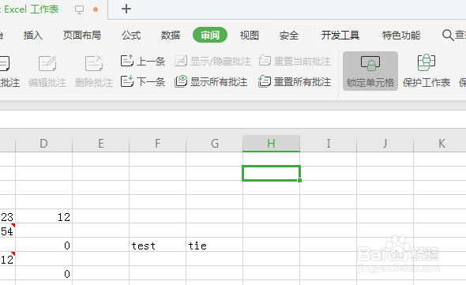The height and width of the screenshot is (285, 466).
Task: Select column F header
Action: point(157,144)
